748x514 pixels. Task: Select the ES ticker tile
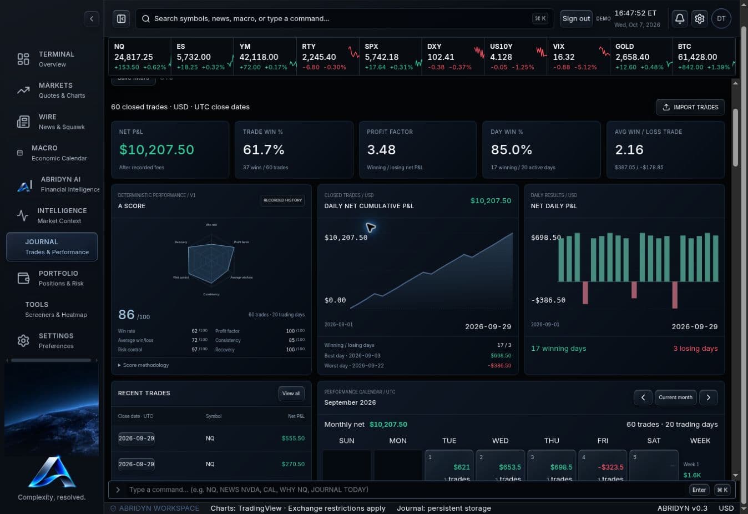pos(202,56)
